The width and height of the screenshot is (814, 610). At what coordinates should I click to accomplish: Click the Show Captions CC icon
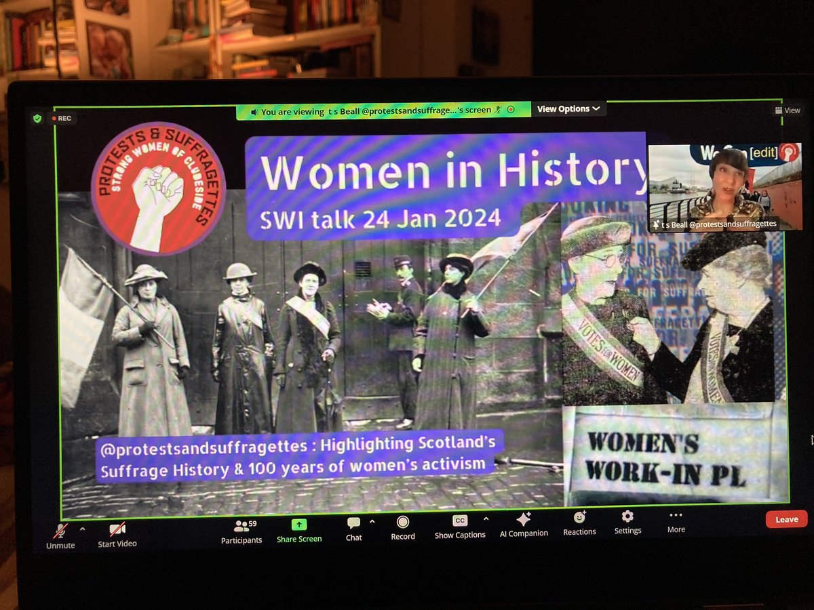[x=460, y=521]
